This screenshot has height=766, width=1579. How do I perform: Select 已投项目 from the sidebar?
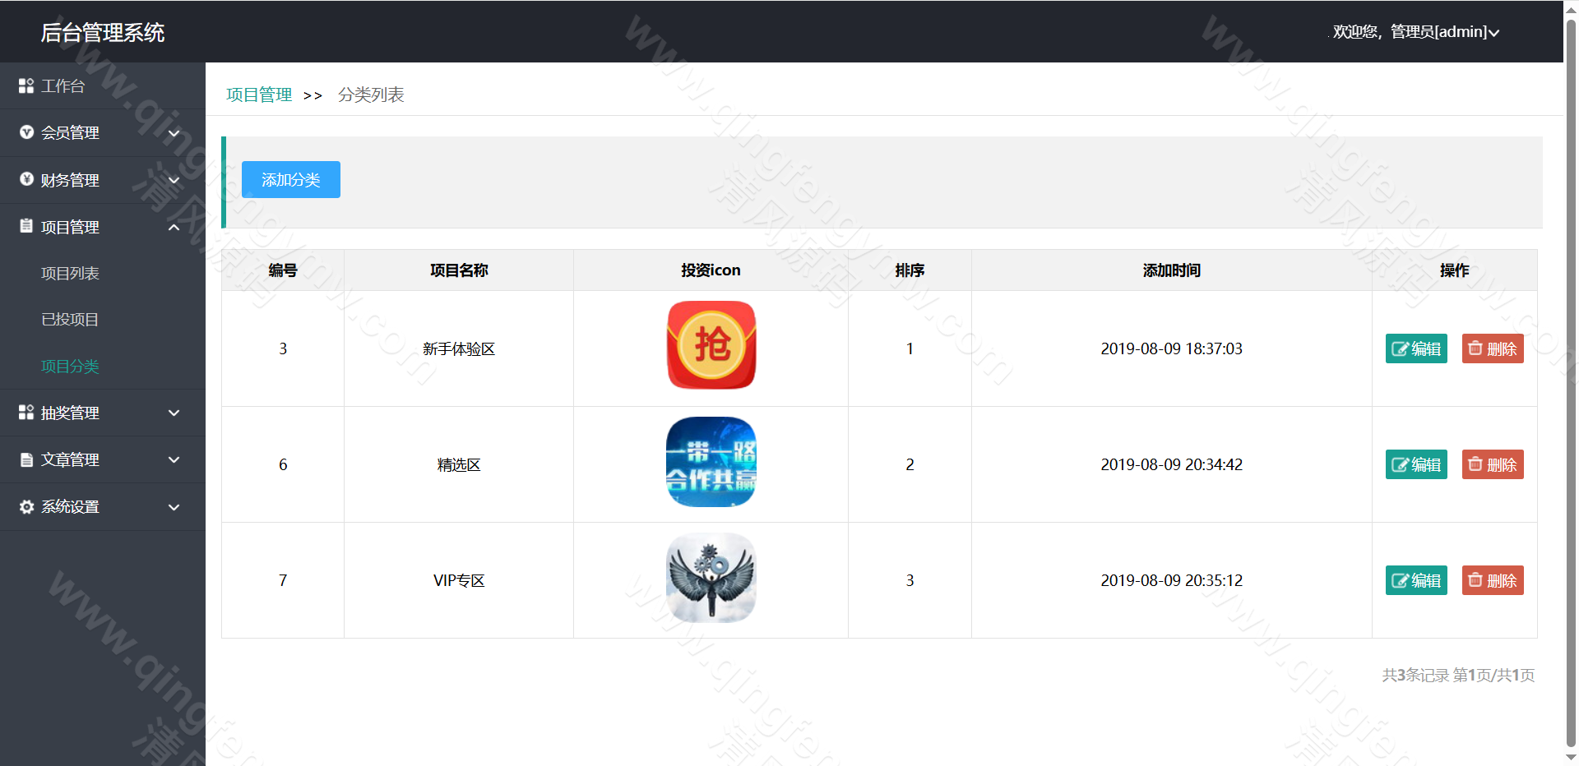[69, 319]
